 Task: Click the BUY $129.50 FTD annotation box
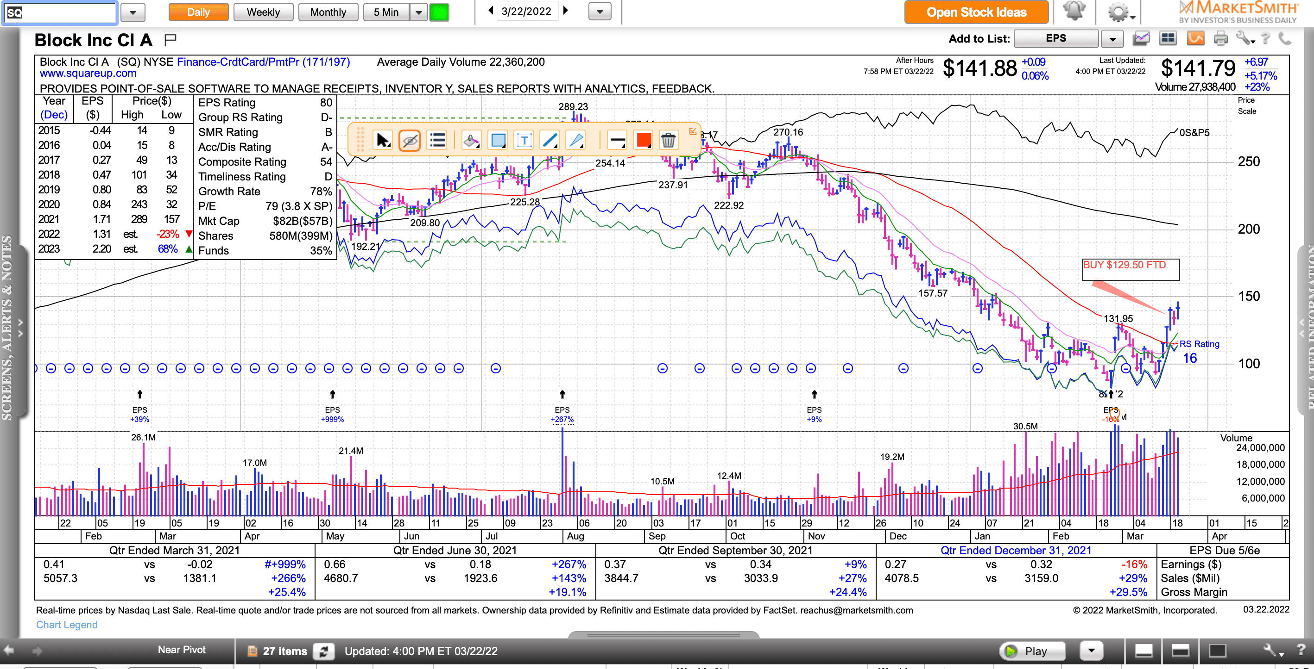[x=1131, y=270]
